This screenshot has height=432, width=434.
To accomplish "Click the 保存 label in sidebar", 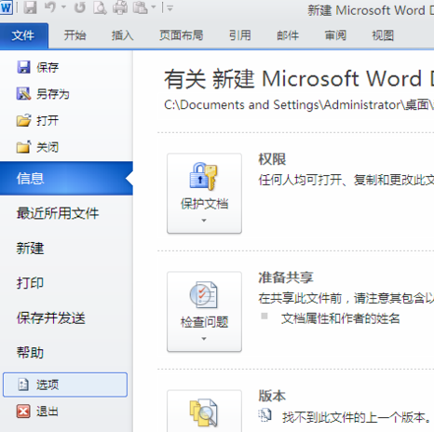I will pyautogui.click(x=47, y=67).
